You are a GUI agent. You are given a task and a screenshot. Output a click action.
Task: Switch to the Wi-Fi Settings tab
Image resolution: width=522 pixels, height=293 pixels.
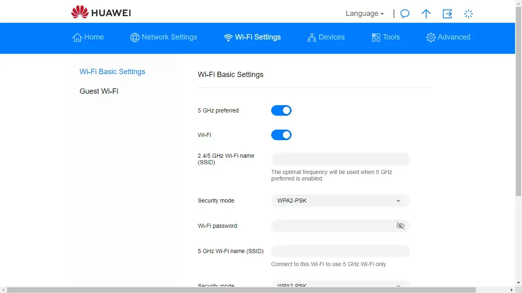pyautogui.click(x=252, y=37)
